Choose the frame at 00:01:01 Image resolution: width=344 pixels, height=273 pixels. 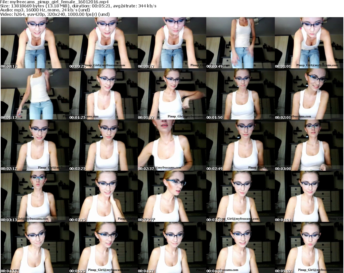click(x=309, y=43)
